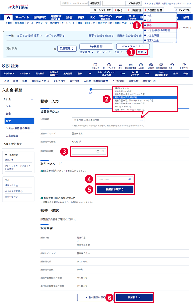Click the 振替 link beside 入金 on the top page
The height and width of the screenshot is (306, 193).
[x=142, y=52]
